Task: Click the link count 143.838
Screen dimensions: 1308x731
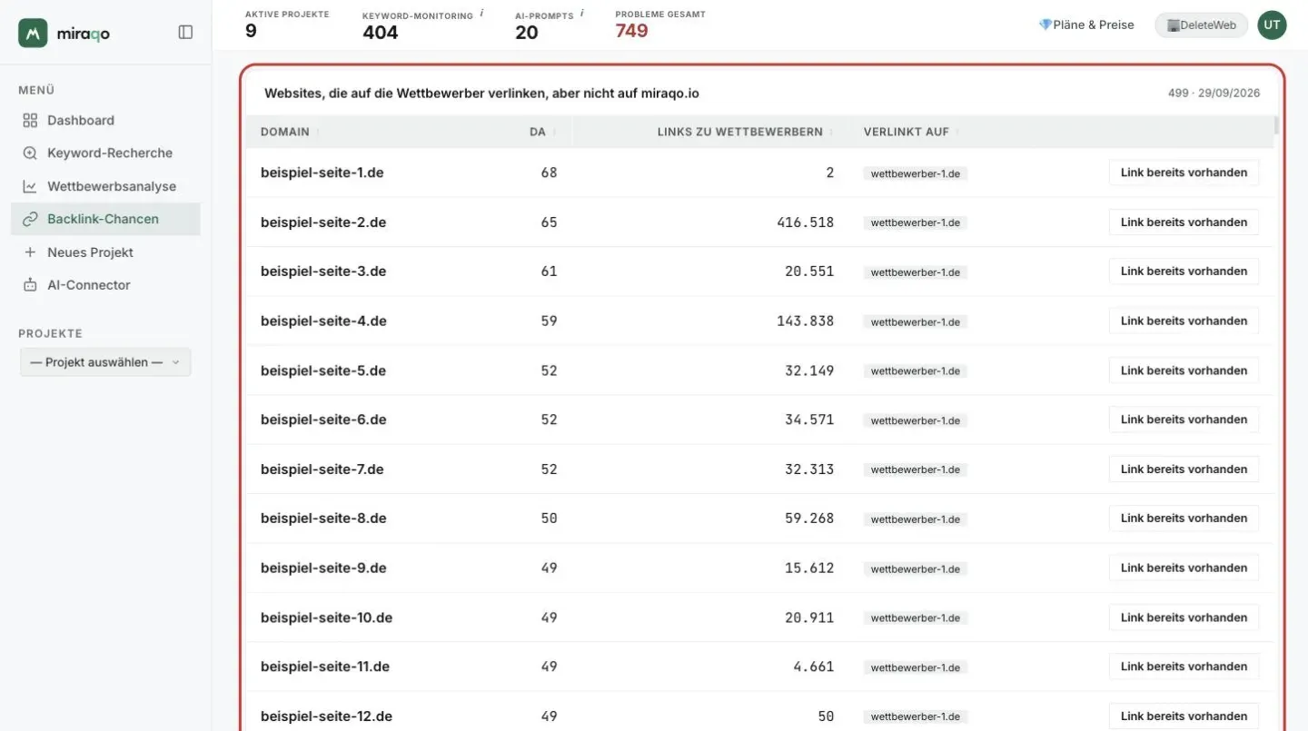Action: coord(805,321)
